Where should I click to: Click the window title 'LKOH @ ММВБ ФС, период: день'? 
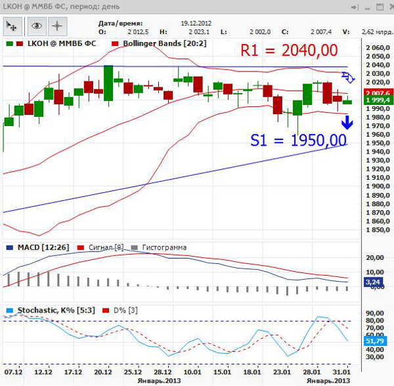61,7
